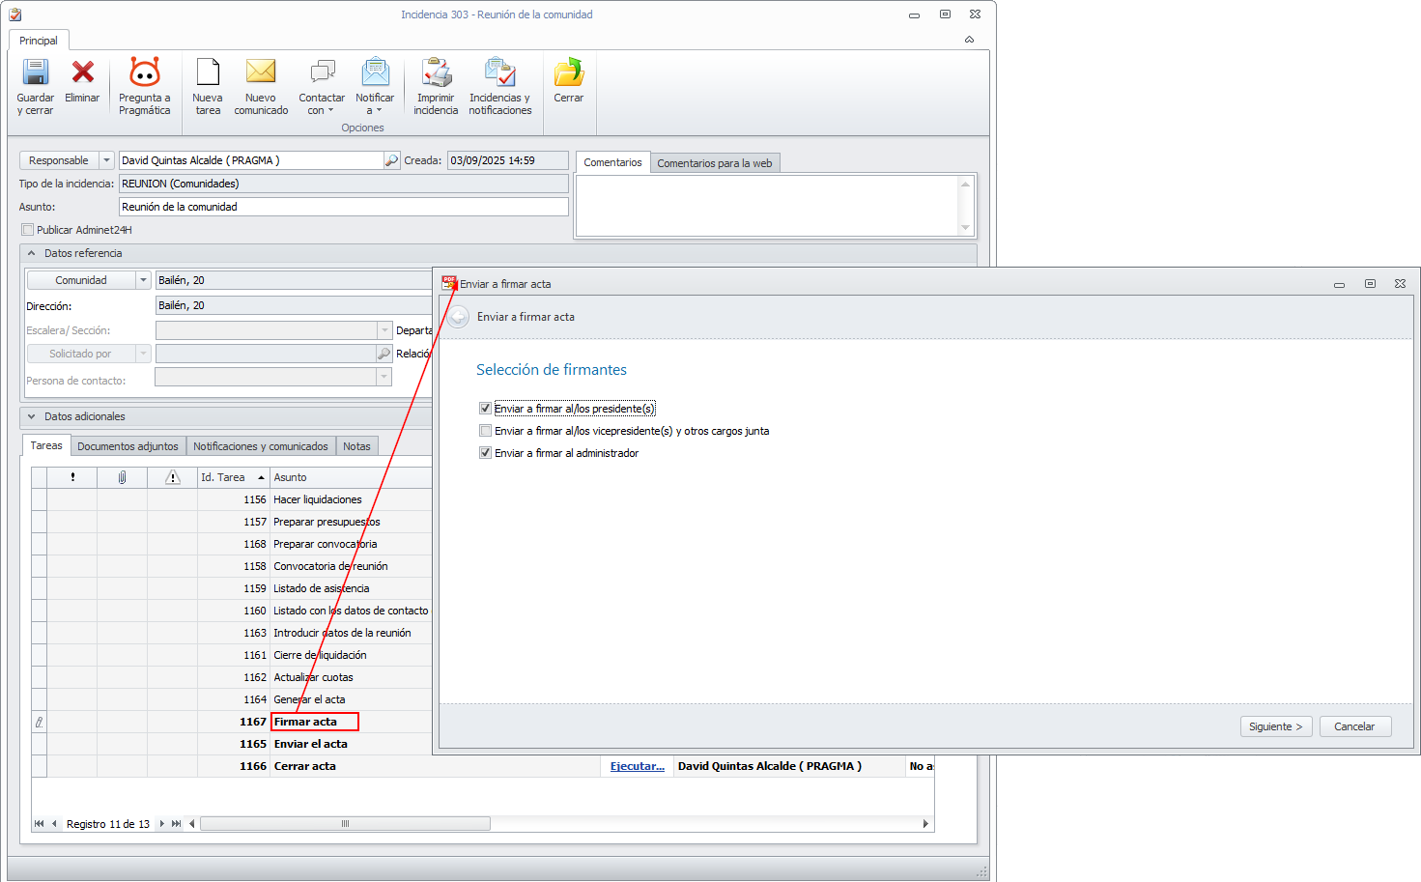1421x882 pixels.
Task: Go back with the Enviar a firmar acta arrow
Action: [459, 317]
